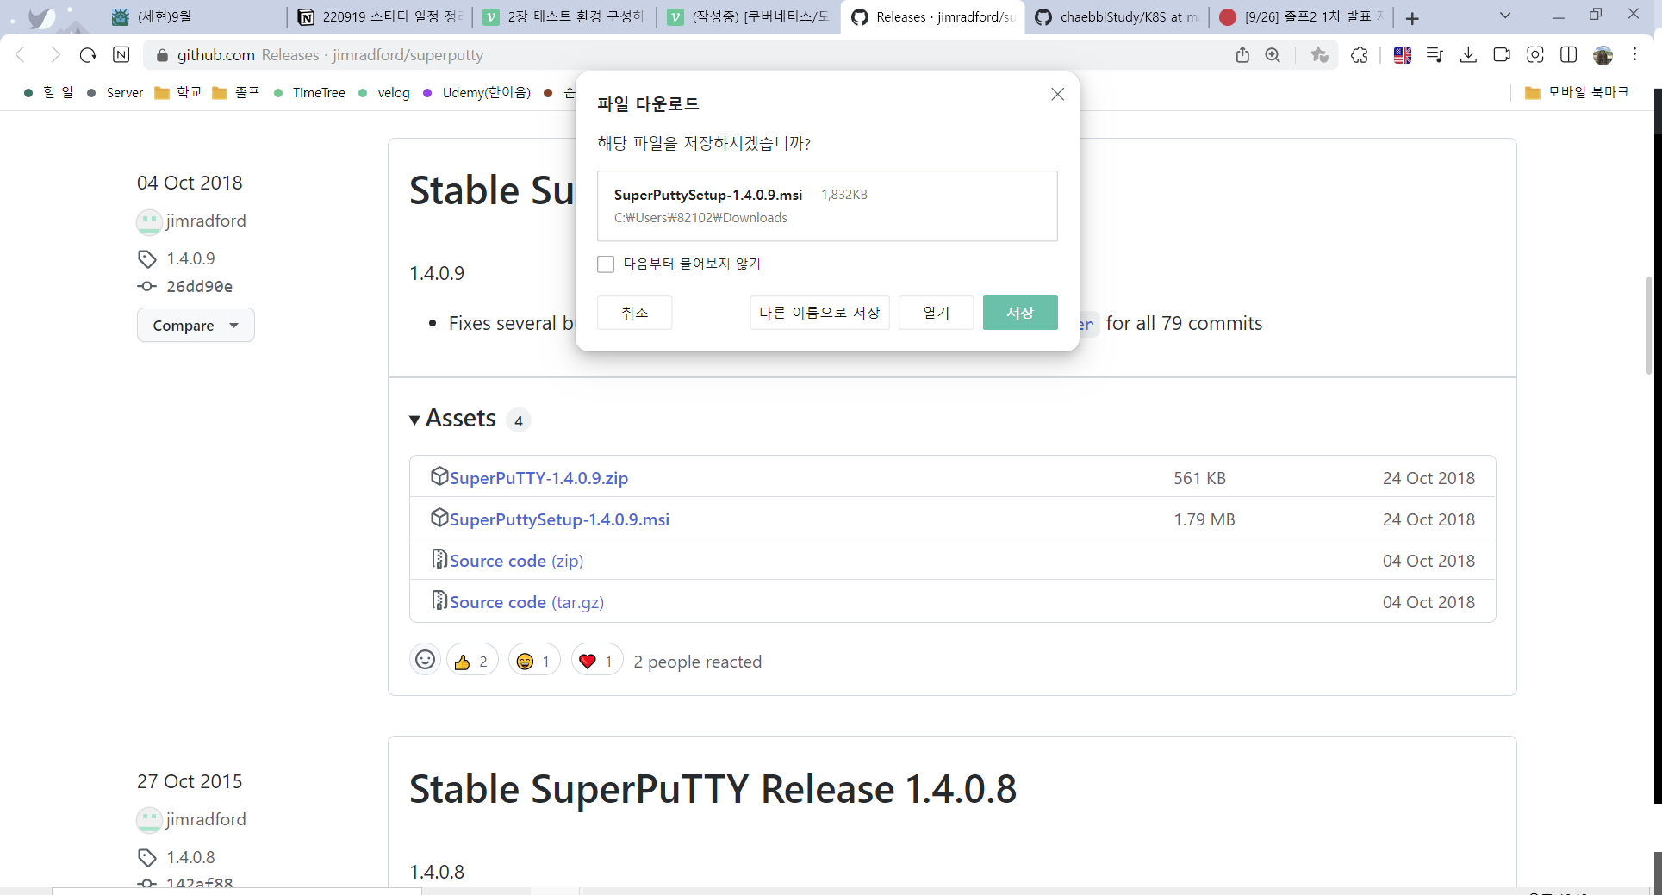Screen dimensions: 1662x895
Task: Reload the GitHub releases page
Action: coord(88,55)
